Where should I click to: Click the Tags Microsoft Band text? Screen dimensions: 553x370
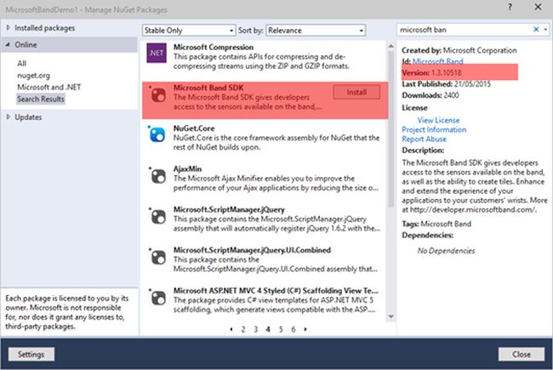[436, 224]
